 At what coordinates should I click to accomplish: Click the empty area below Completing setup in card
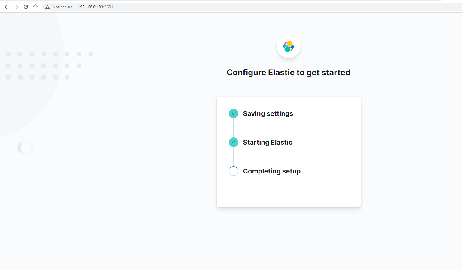289,192
